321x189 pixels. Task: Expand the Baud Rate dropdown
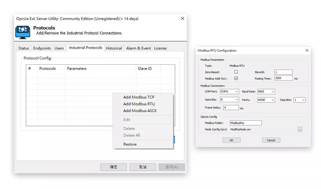coord(266,92)
